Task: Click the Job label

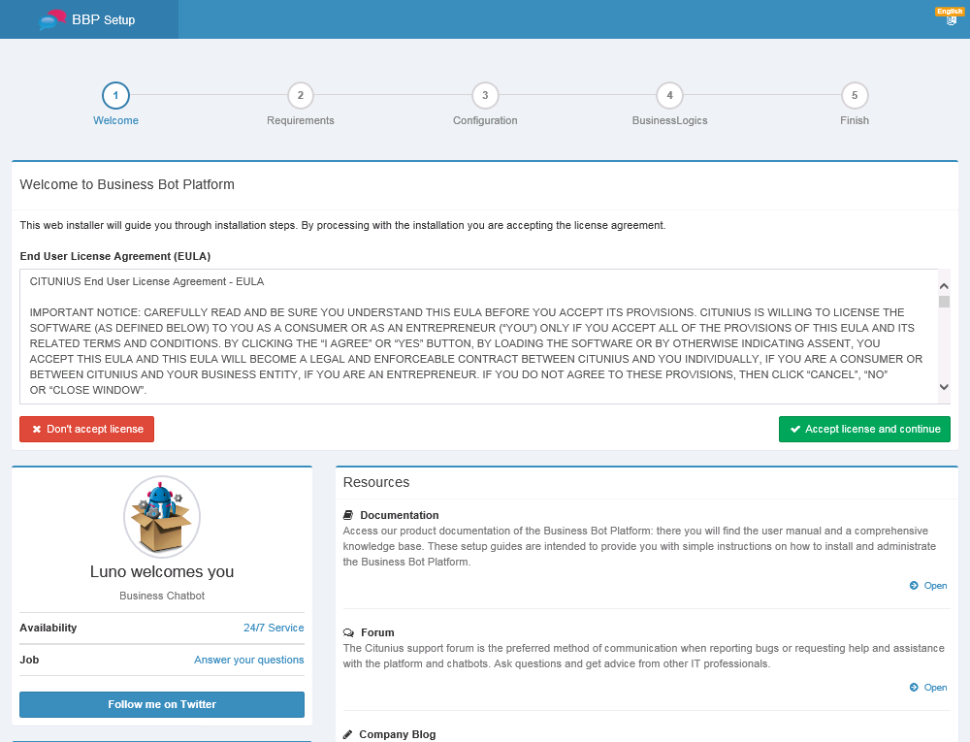Action: (29, 660)
